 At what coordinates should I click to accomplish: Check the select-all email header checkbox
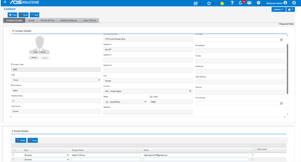(15, 150)
